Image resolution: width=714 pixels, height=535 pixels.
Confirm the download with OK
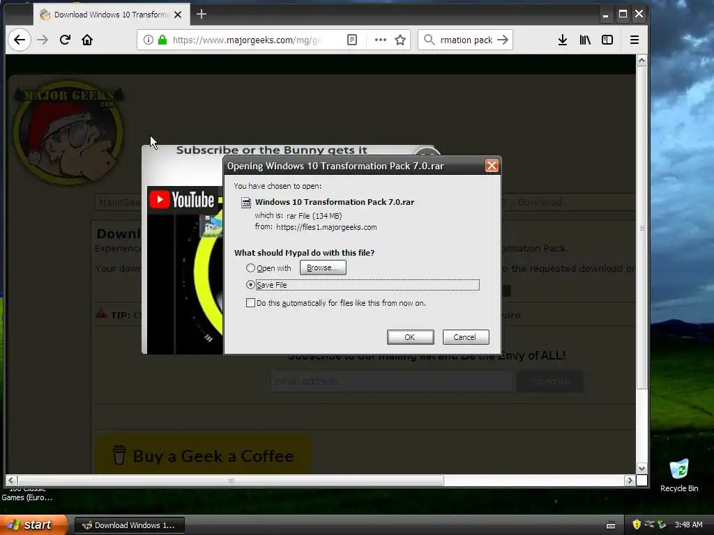[x=410, y=337]
